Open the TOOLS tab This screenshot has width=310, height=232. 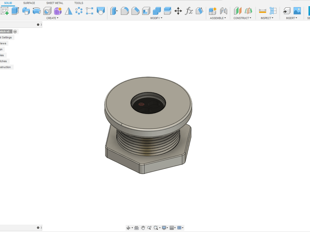click(78, 3)
